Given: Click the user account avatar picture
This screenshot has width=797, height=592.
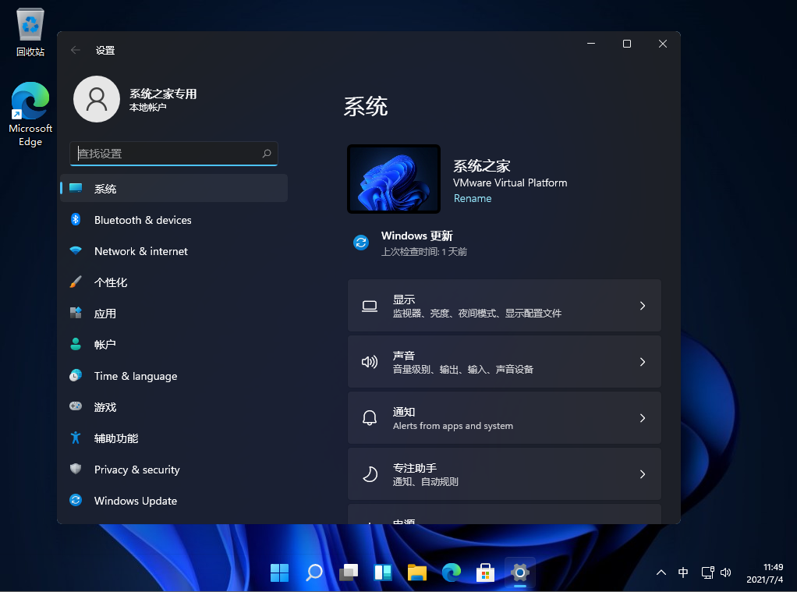Looking at the screenshot, I should click(x=97, y=99).
